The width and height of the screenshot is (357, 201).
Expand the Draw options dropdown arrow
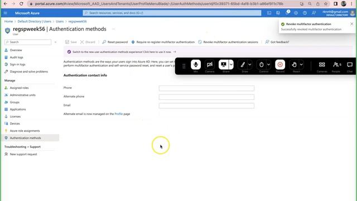[x=250, y=65]
